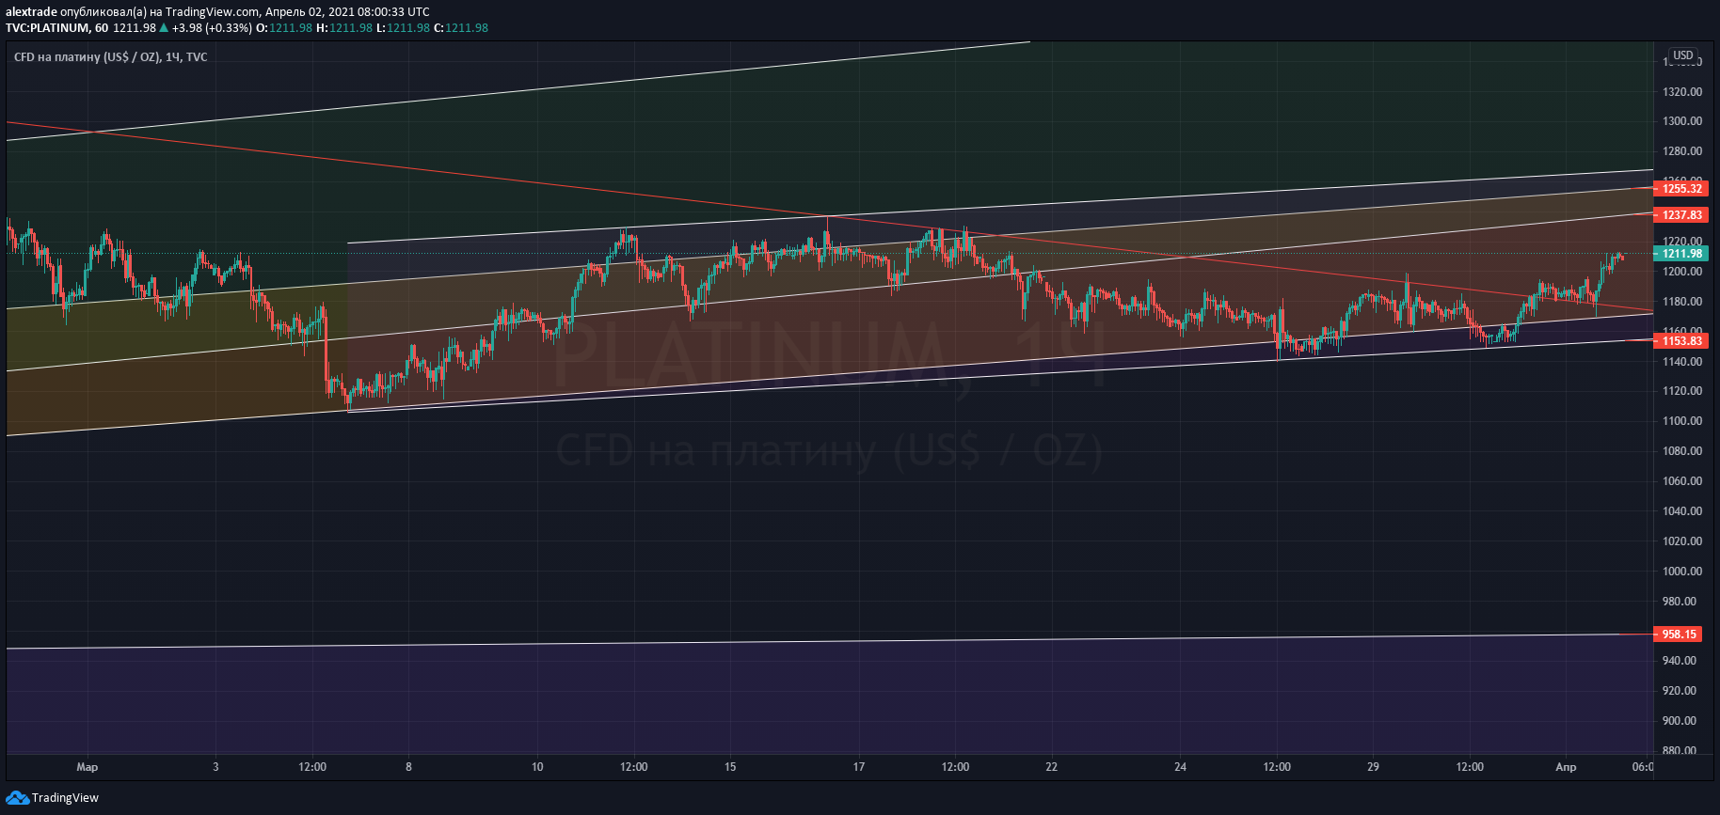This screenshot has height=815, width=1720.
Task: Click the date 22 on time axis
Action: (x=1052, y=767)
